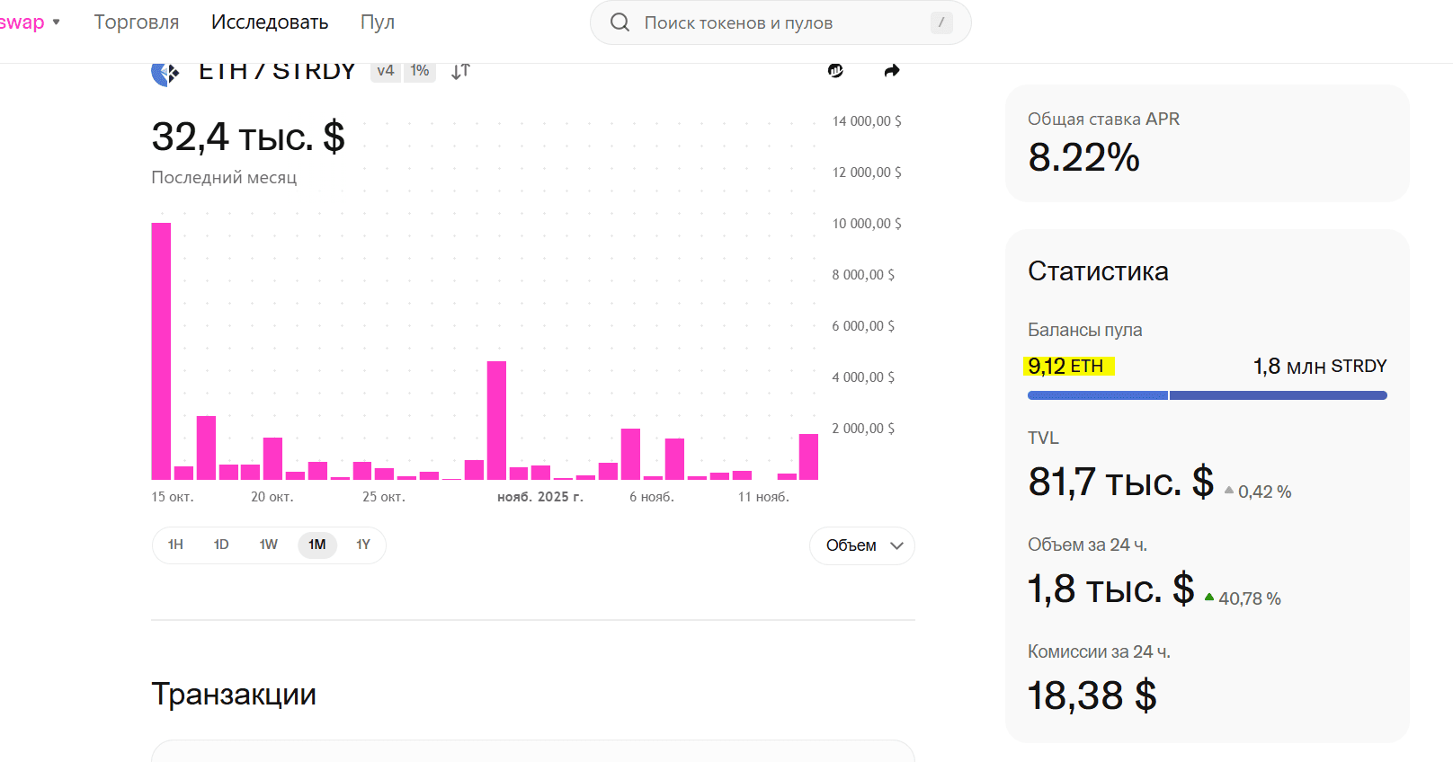Select the 1D time range
Image resolution: width=1453 pixels, height=762 pixels.
click(221, 545)
